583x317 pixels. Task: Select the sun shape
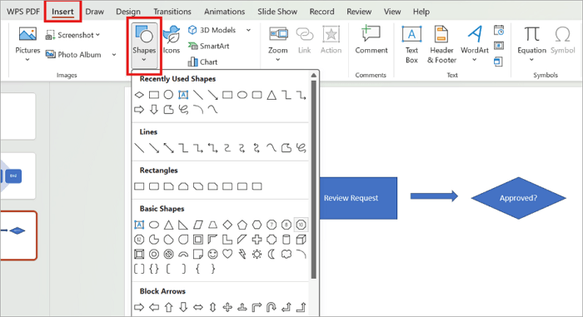[x=257, y=255]
